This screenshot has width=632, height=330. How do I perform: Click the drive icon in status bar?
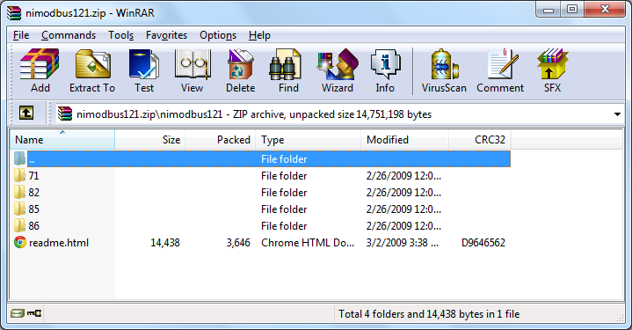18,313
